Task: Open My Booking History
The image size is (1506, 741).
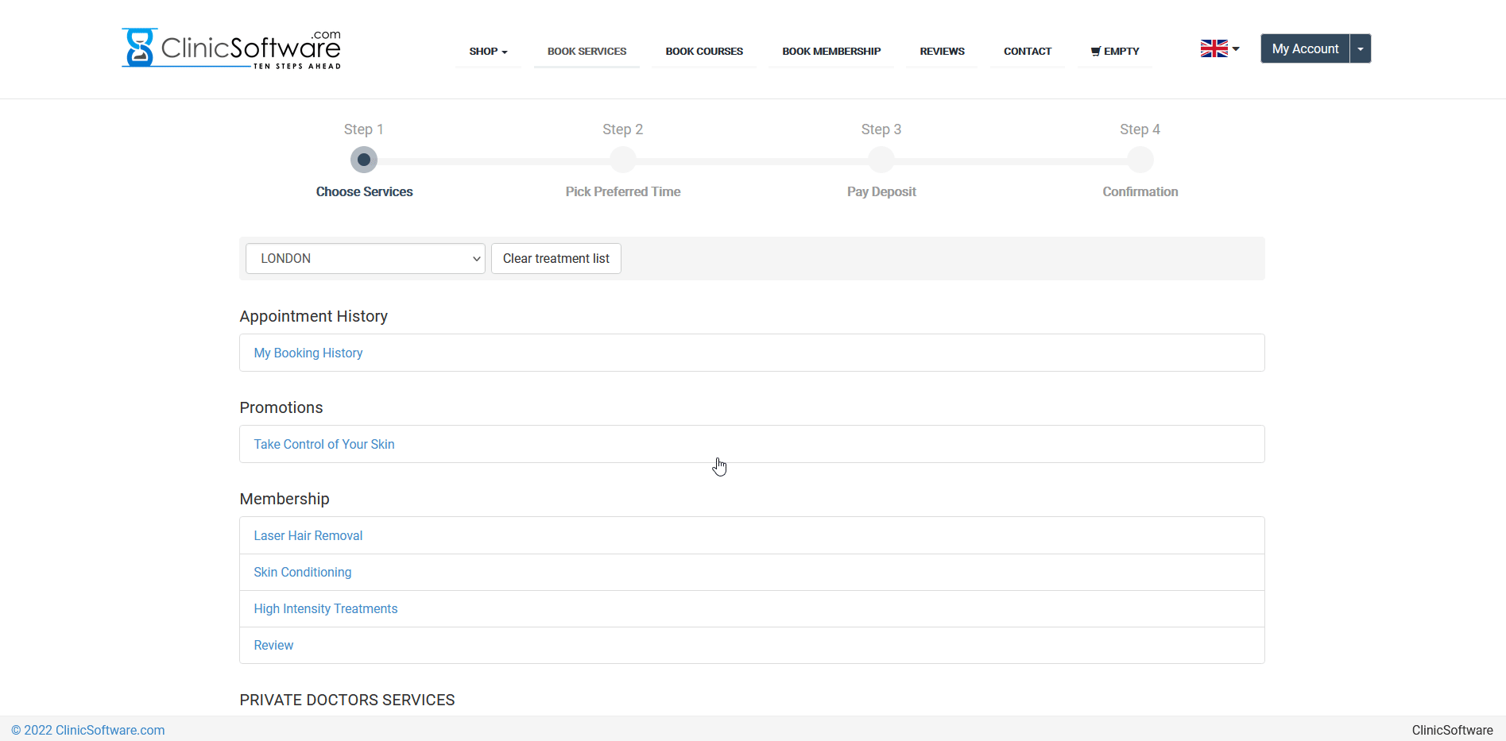Action: click(x=308, y=353)
